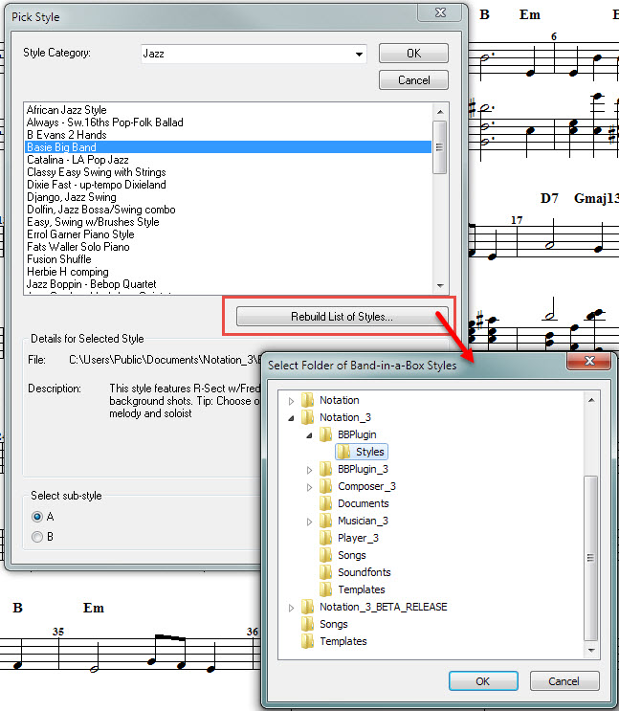Image resolution: width=619 pixels, height=711 pixels.
Task: Select sub-style B radio button
Action: tap(37, 537)
